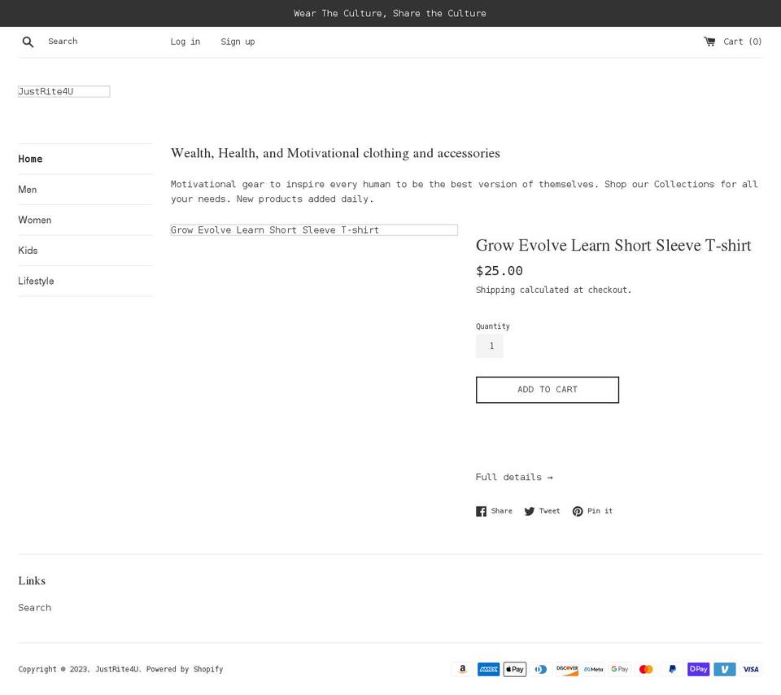Click the Visa payment icon
Image resolution: width=781 pixels, height=695 pixels.
[751, 669]
